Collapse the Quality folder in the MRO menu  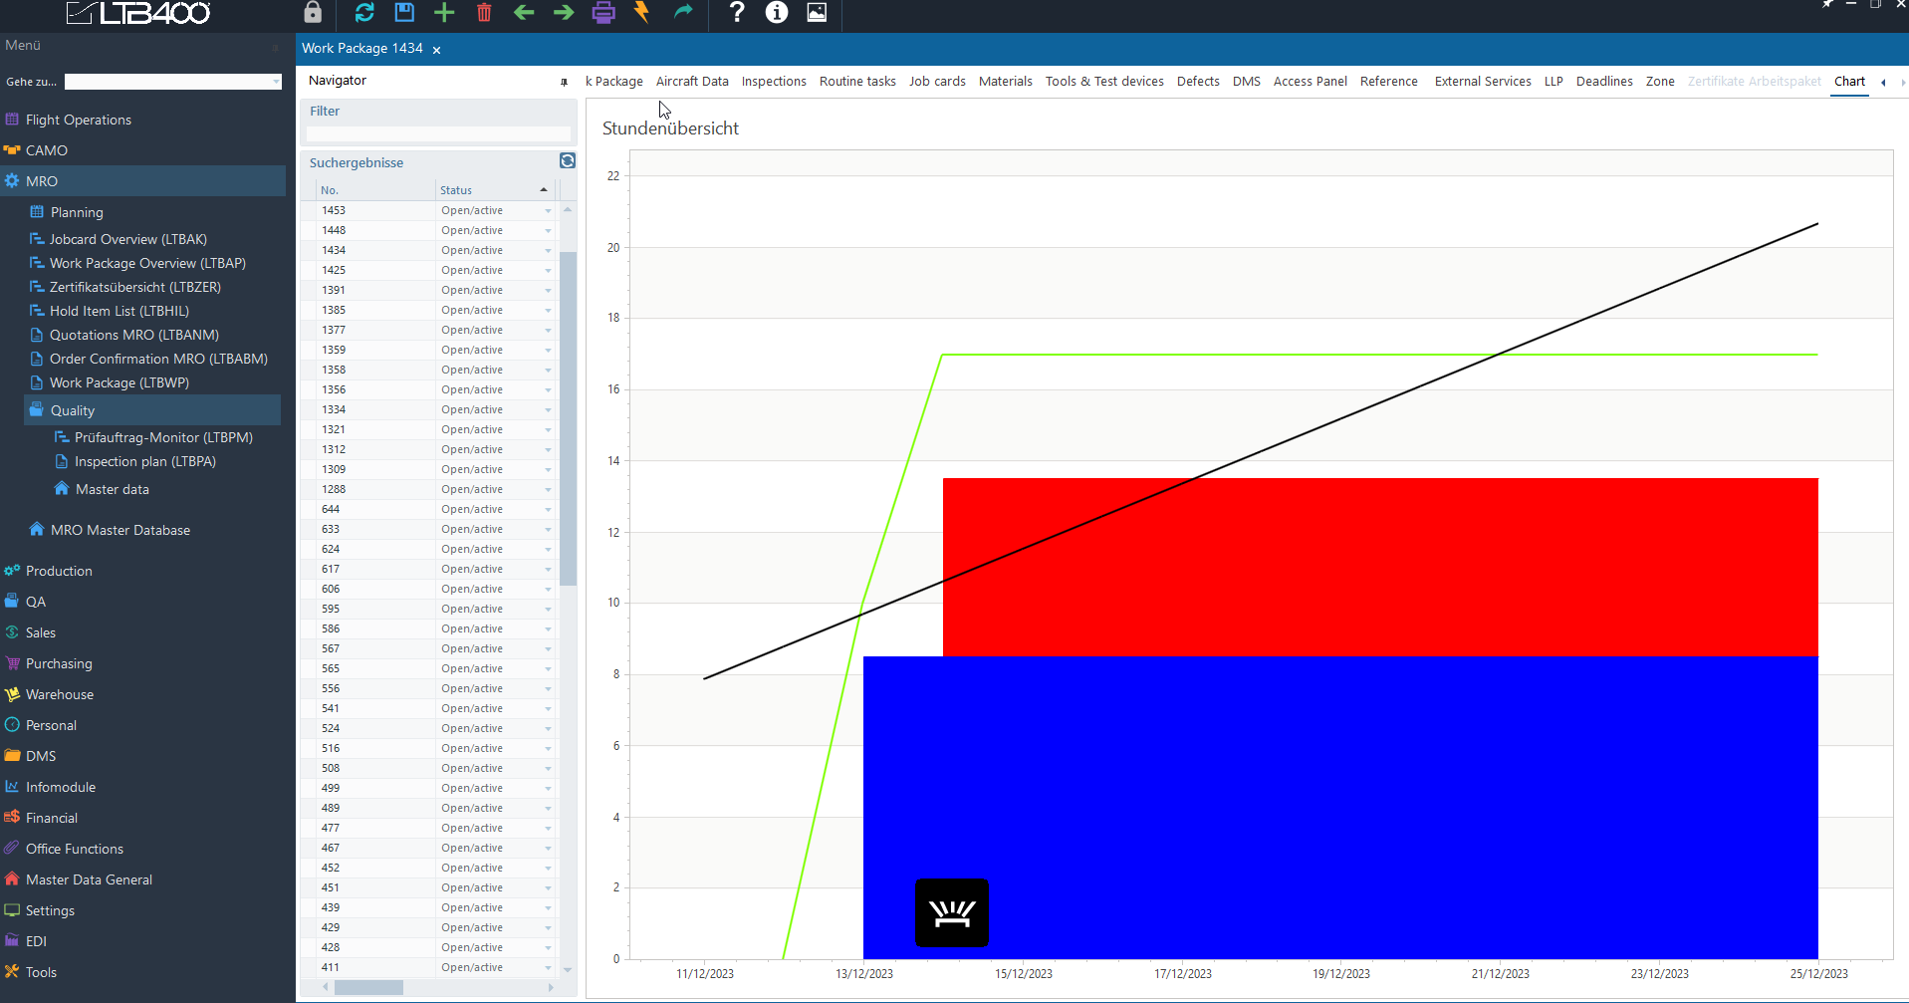[73, 410]
